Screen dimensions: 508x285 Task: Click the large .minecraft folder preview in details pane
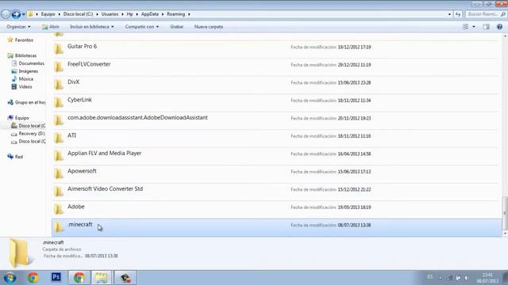pyautogui.click(x=20, y=253)
